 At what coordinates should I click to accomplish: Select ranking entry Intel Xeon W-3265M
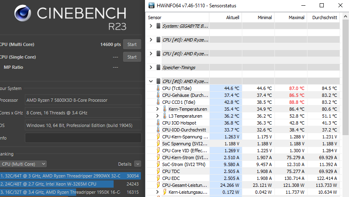coord(70,184)
